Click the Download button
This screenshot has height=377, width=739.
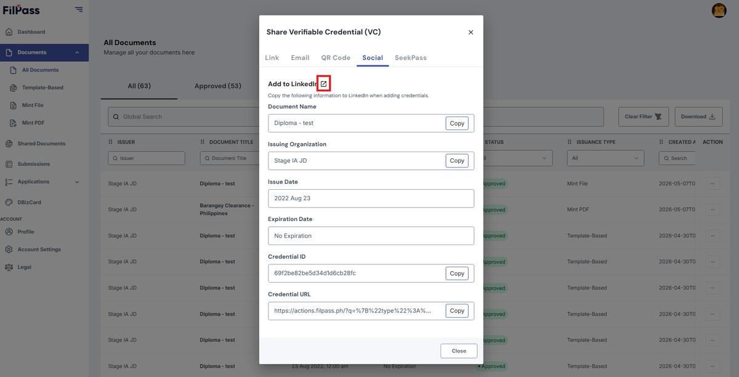pos(698,116)
